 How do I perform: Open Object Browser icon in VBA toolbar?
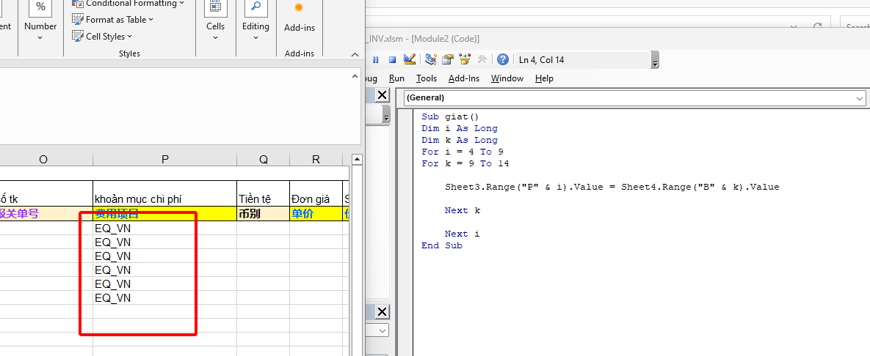[465, 59]
